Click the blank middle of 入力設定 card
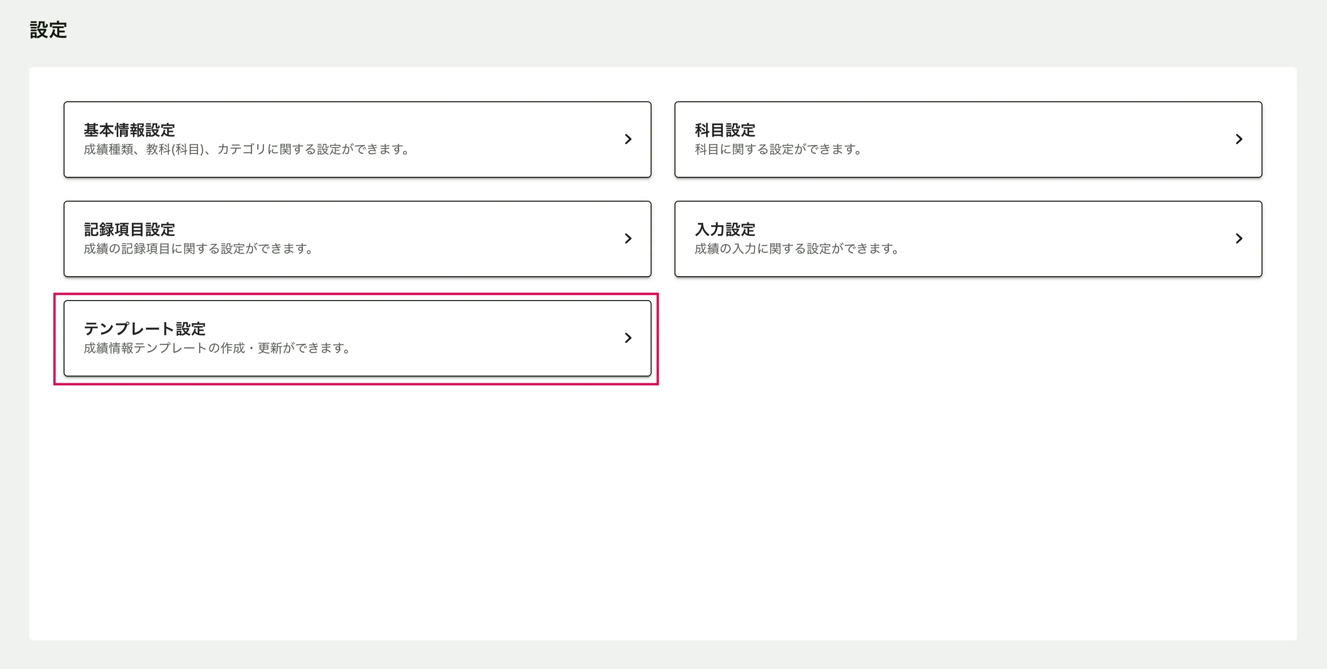The image size is (1327, 669). click(x=1056, y=239)
